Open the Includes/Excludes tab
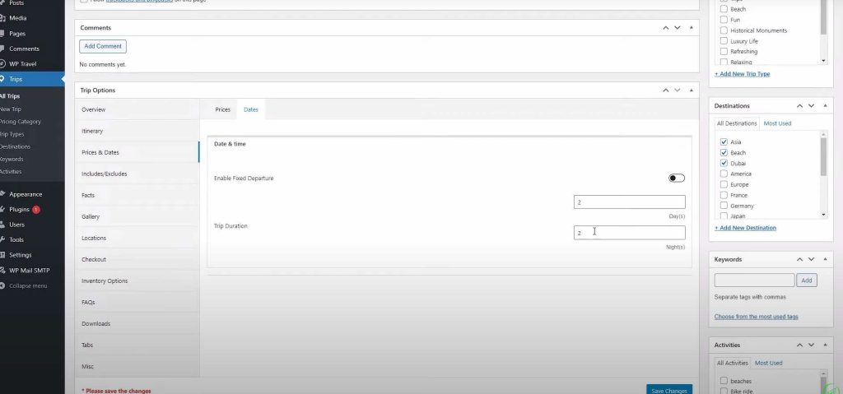 coord(137,174)
